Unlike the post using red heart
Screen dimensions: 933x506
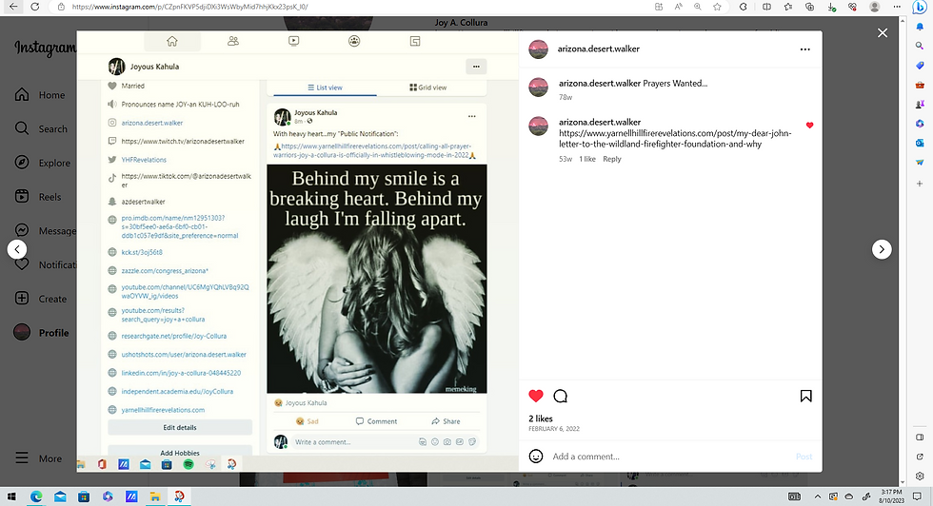pyautogui.click(x=535, y=396)
